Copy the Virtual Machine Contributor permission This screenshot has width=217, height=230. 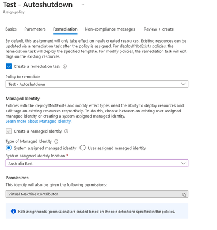click(x=184, y=194)
